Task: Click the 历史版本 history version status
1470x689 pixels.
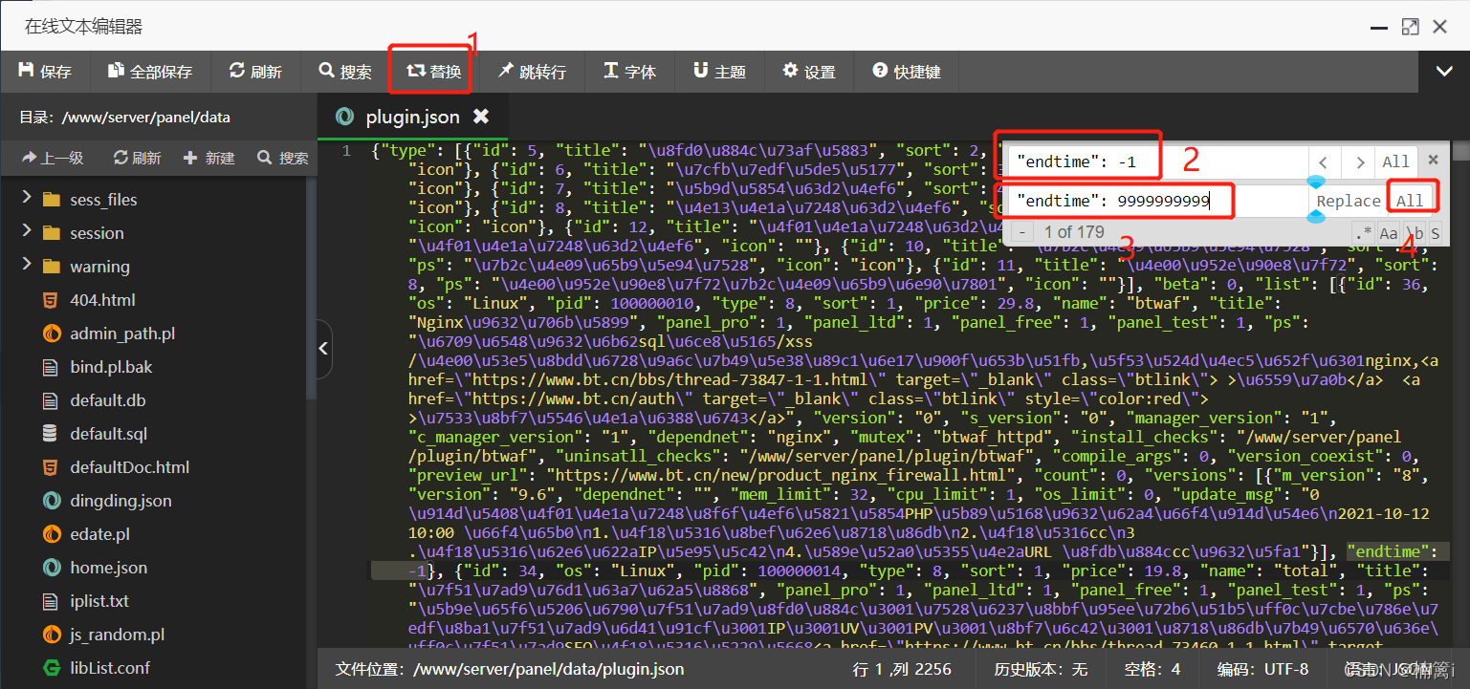Action: 1042,669
